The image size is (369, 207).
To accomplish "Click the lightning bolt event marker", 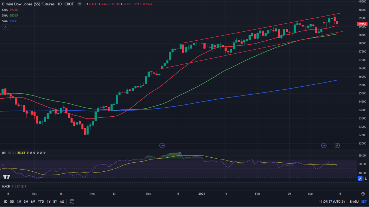I will (x=337, y=145).
